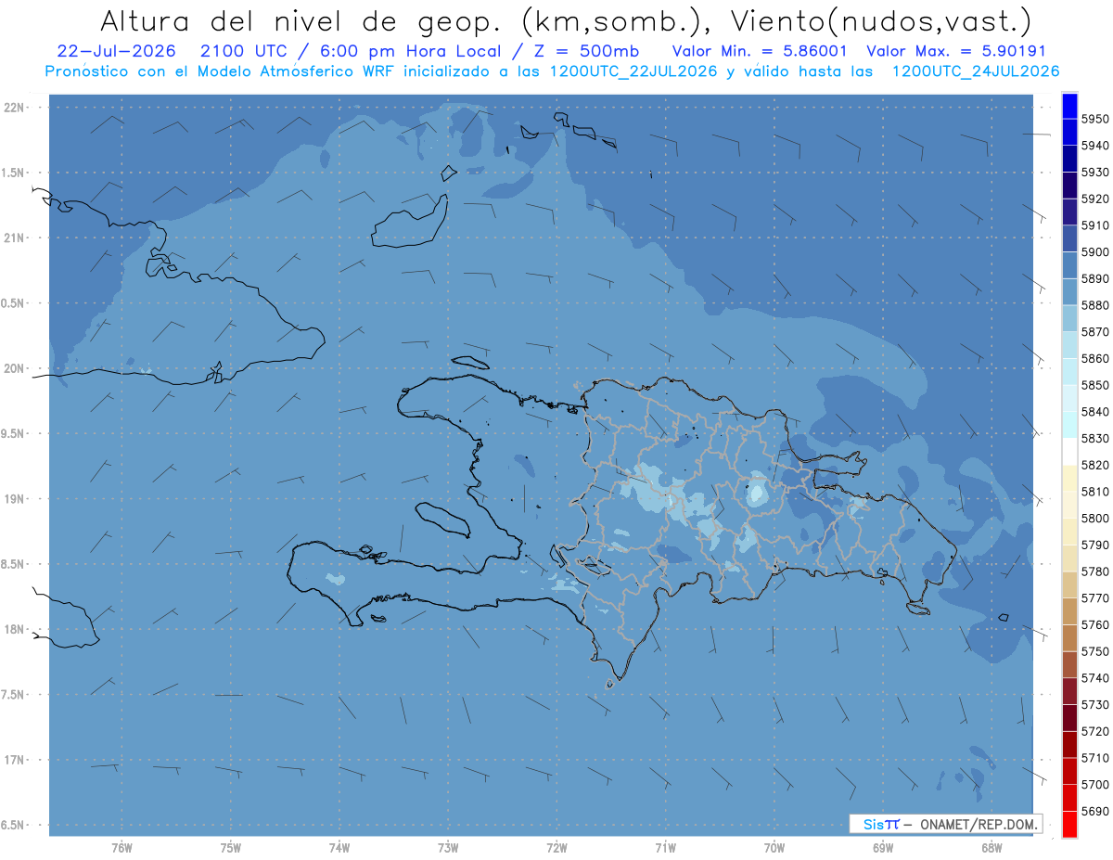Click the 5860 colorbar value
The image size is (1113, 860).
pyautogui.click(x=1095, y=358)
